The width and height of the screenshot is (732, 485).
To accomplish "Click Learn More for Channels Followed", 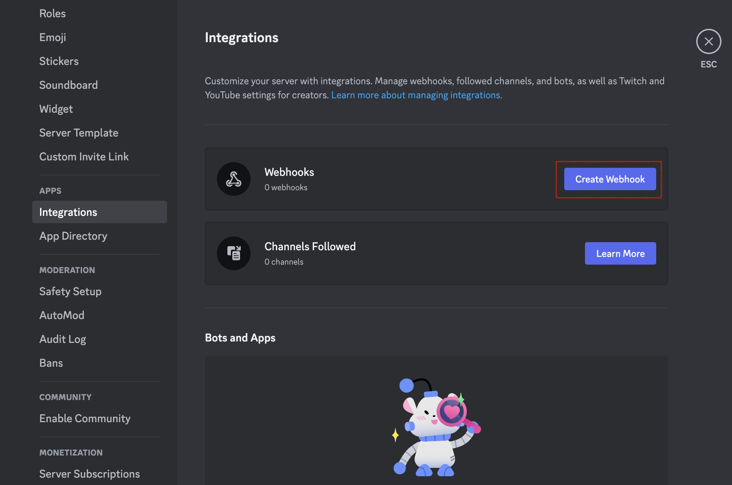I will (x=620, y=253).
